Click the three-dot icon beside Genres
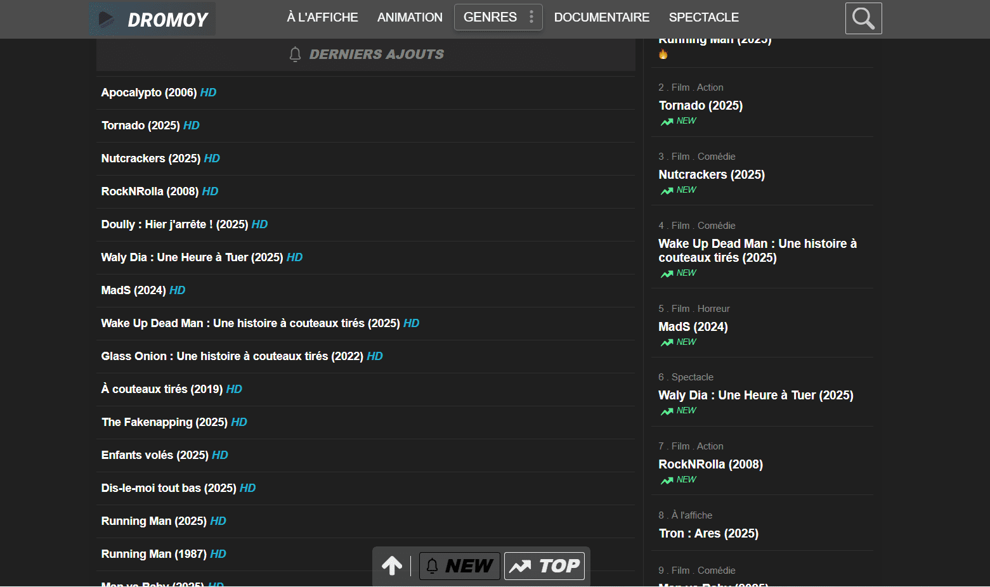The height and width of the screenshot is (587, 990). [531, 17]
